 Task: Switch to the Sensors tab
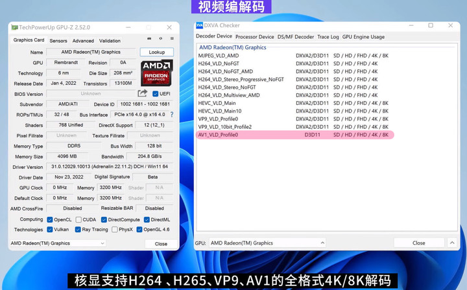tap(58, 41)
